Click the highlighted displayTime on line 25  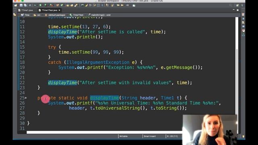pos(104,98)
